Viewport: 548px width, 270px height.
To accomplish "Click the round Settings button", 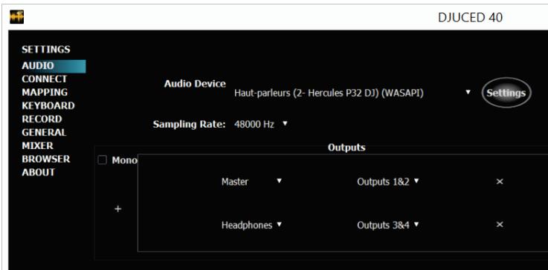I will pos(506,93).
